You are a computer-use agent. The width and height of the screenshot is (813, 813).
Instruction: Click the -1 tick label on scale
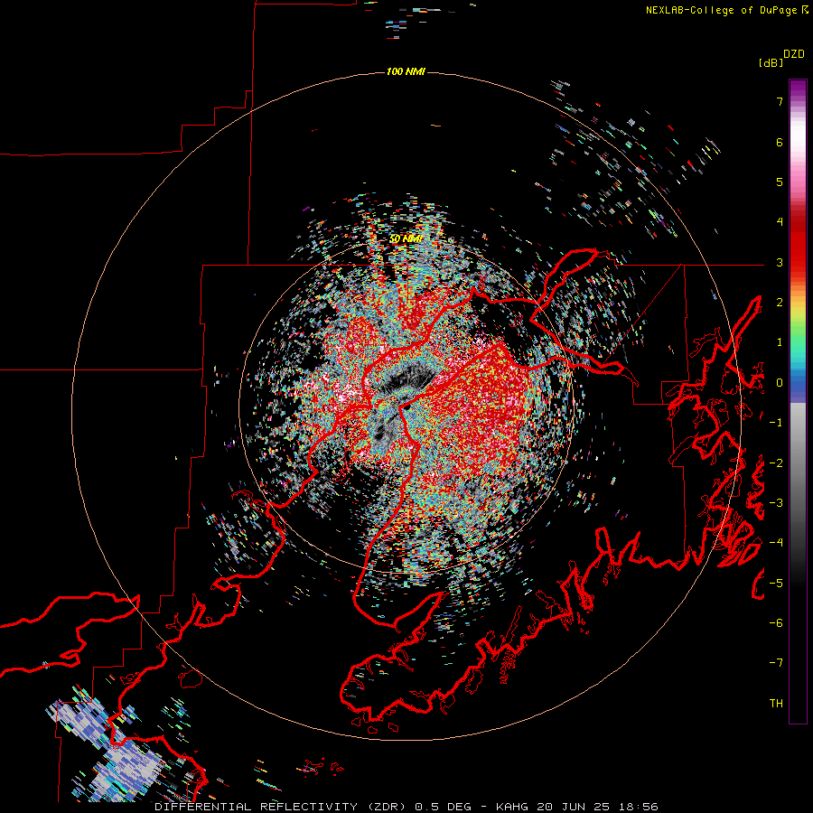(776, 423)
